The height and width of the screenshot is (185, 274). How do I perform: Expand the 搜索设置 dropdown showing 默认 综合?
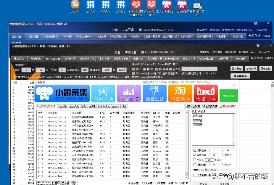point(219,170)
